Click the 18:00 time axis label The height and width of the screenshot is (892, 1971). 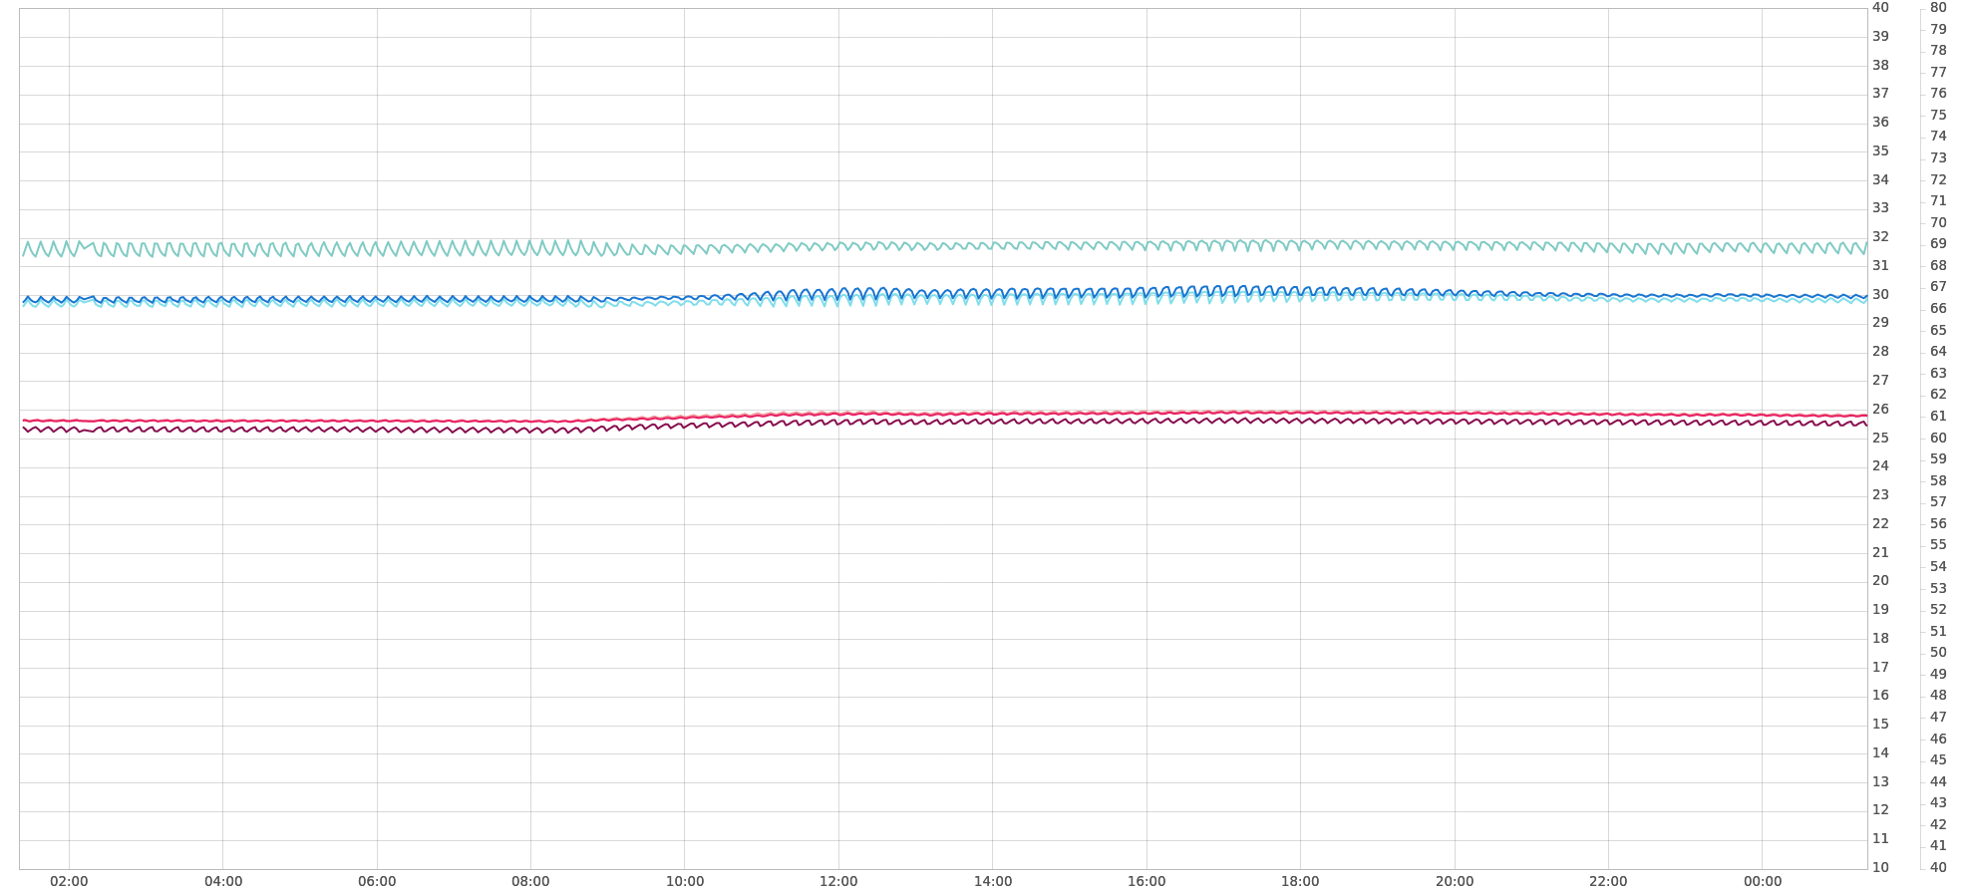coord(1300,881)
